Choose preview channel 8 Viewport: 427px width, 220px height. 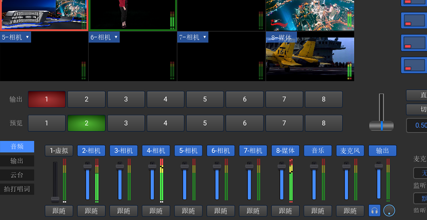324,123
